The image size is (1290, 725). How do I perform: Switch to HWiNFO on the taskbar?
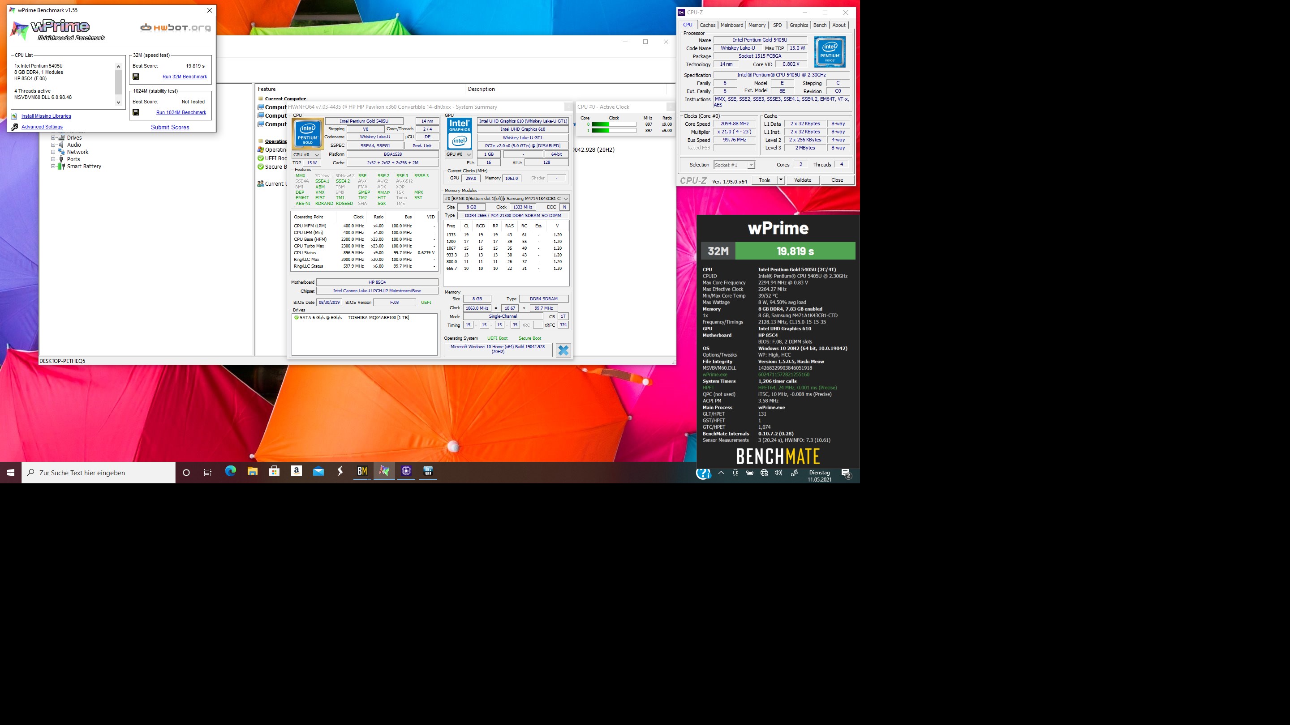click(x=428, y=472)
